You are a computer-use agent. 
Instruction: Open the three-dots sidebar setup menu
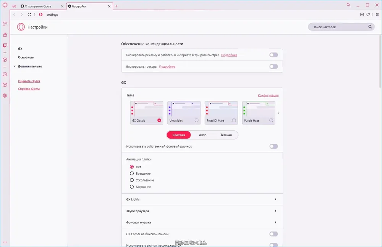(5, 242)
